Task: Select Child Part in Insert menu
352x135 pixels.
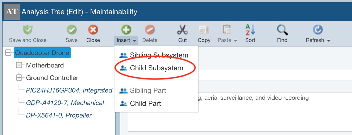Action: (x=145, y=104)
